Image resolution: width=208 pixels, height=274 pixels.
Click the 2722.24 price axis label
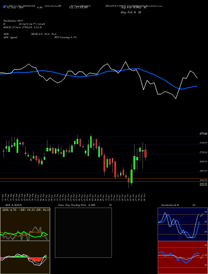click(x=203, y=152)
